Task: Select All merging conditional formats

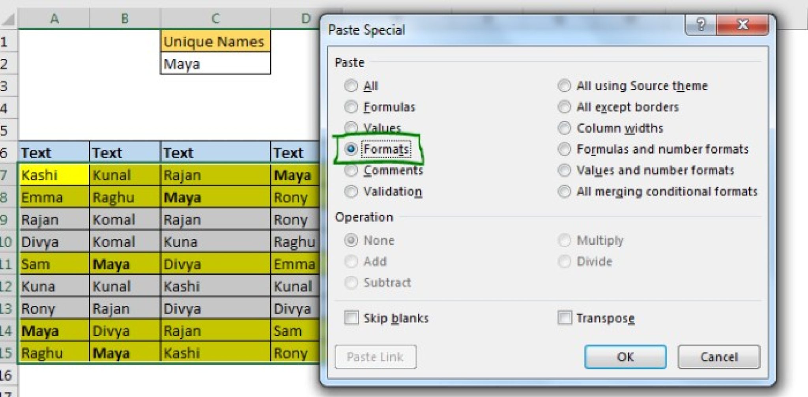Action: click(564, 191)
